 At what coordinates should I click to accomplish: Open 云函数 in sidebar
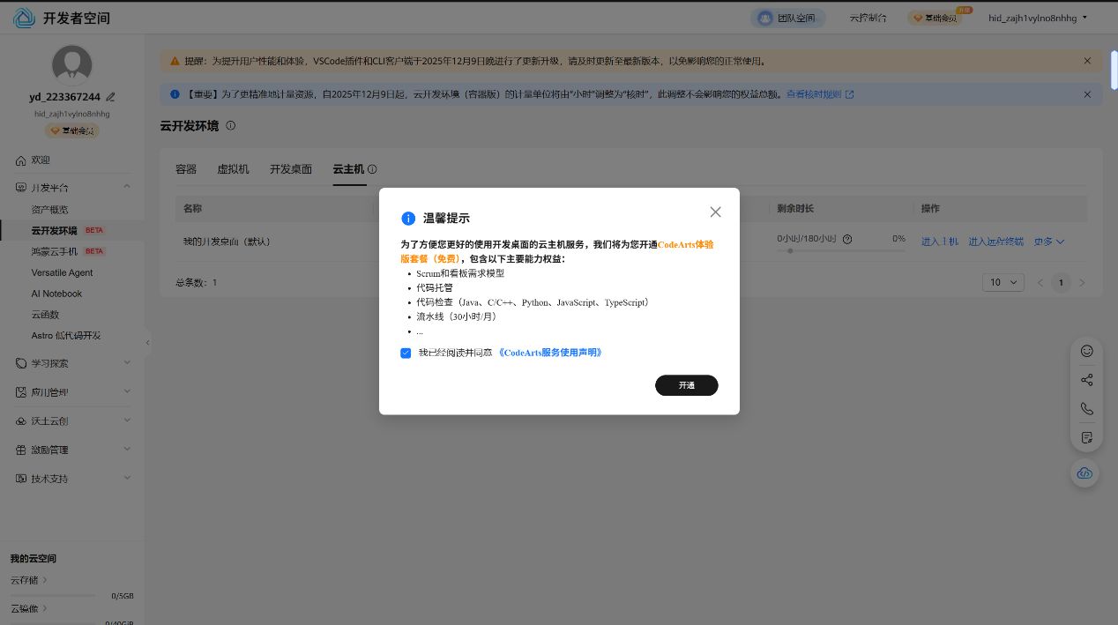(x=45, y=315)
